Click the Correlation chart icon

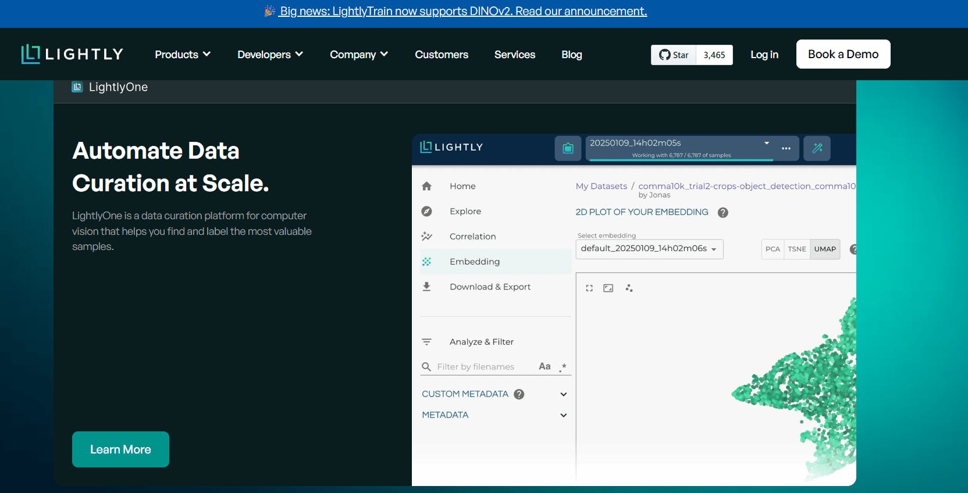tap(426, 236)
